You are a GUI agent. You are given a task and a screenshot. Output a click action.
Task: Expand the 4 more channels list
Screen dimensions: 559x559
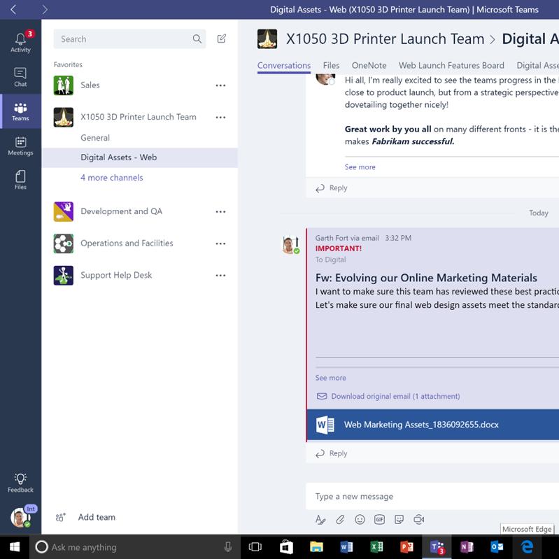[111, 178]
